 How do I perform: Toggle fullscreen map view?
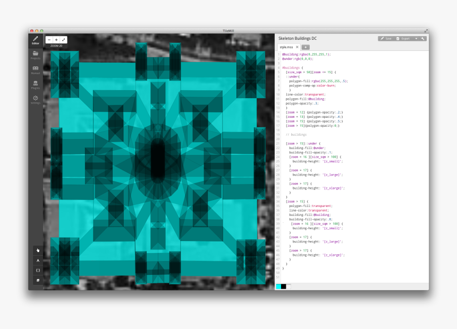64,40
